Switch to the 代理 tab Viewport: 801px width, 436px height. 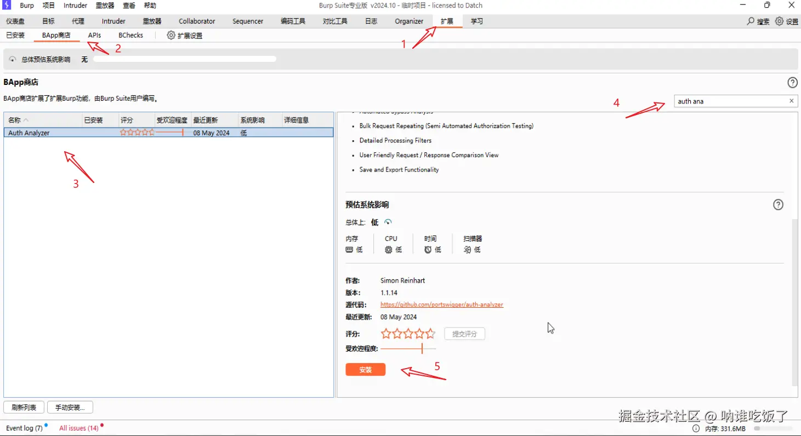pos(78,21)
